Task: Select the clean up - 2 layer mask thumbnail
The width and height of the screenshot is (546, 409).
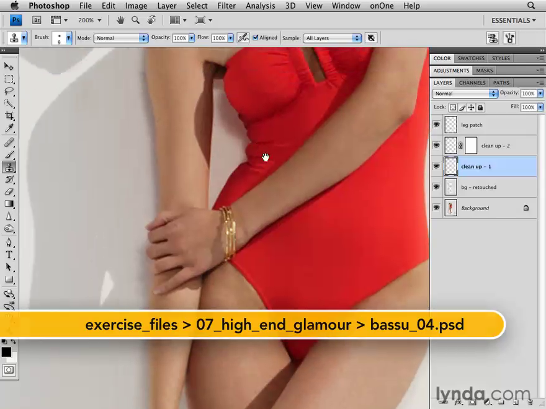Action: pos(471,146)
